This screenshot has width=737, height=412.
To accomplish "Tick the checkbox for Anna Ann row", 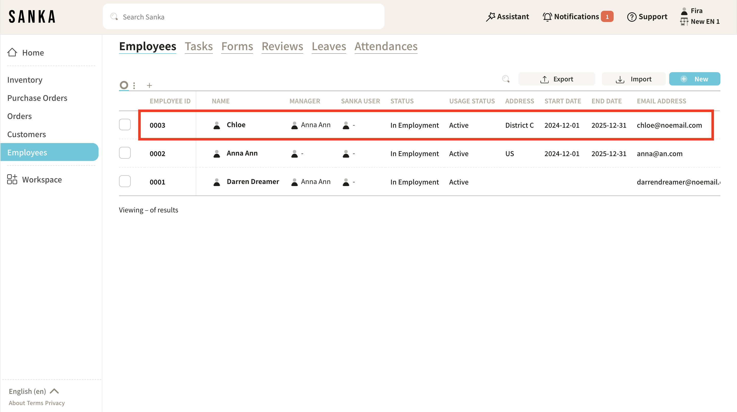I will point(125,153).
